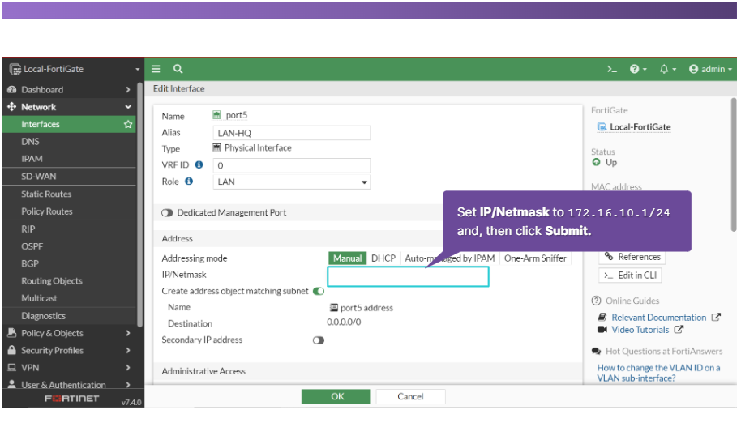
Task: Click the OK button
Action: [x=336, y=396]
